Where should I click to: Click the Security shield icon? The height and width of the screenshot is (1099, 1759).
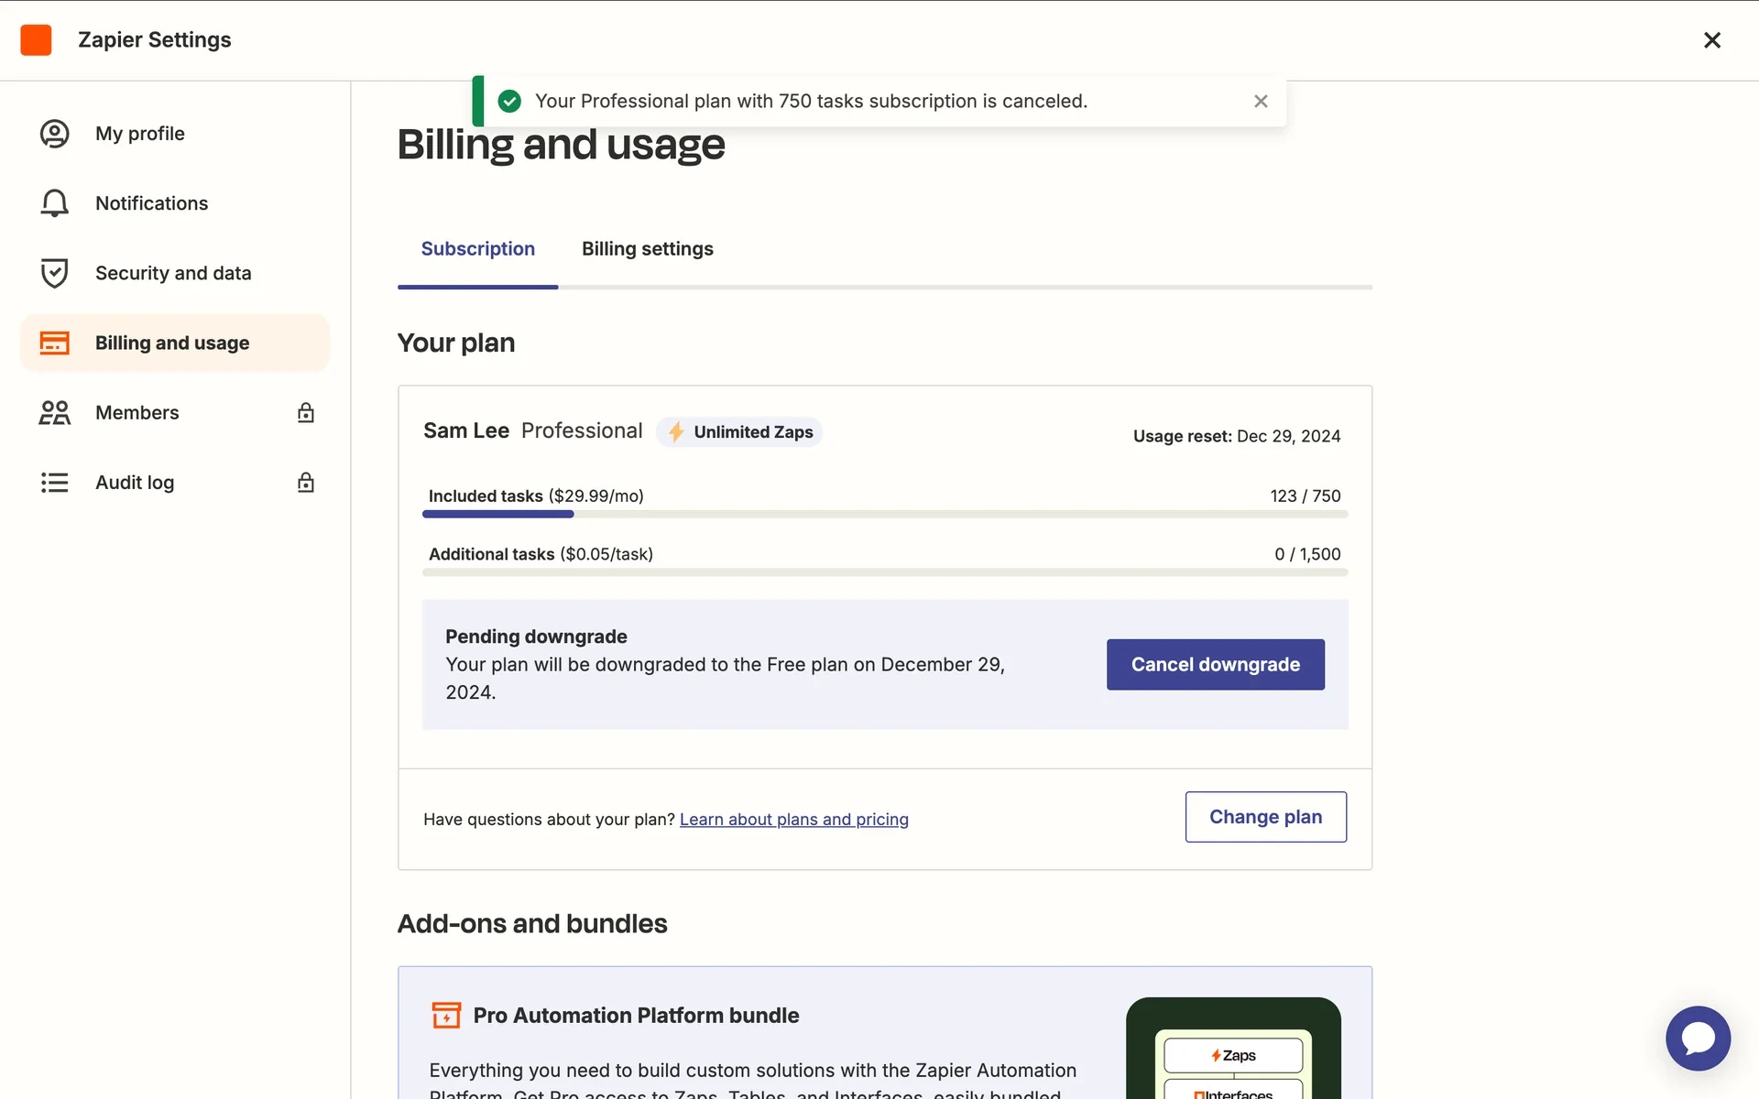pyautogui.click(x=55, y=273)
